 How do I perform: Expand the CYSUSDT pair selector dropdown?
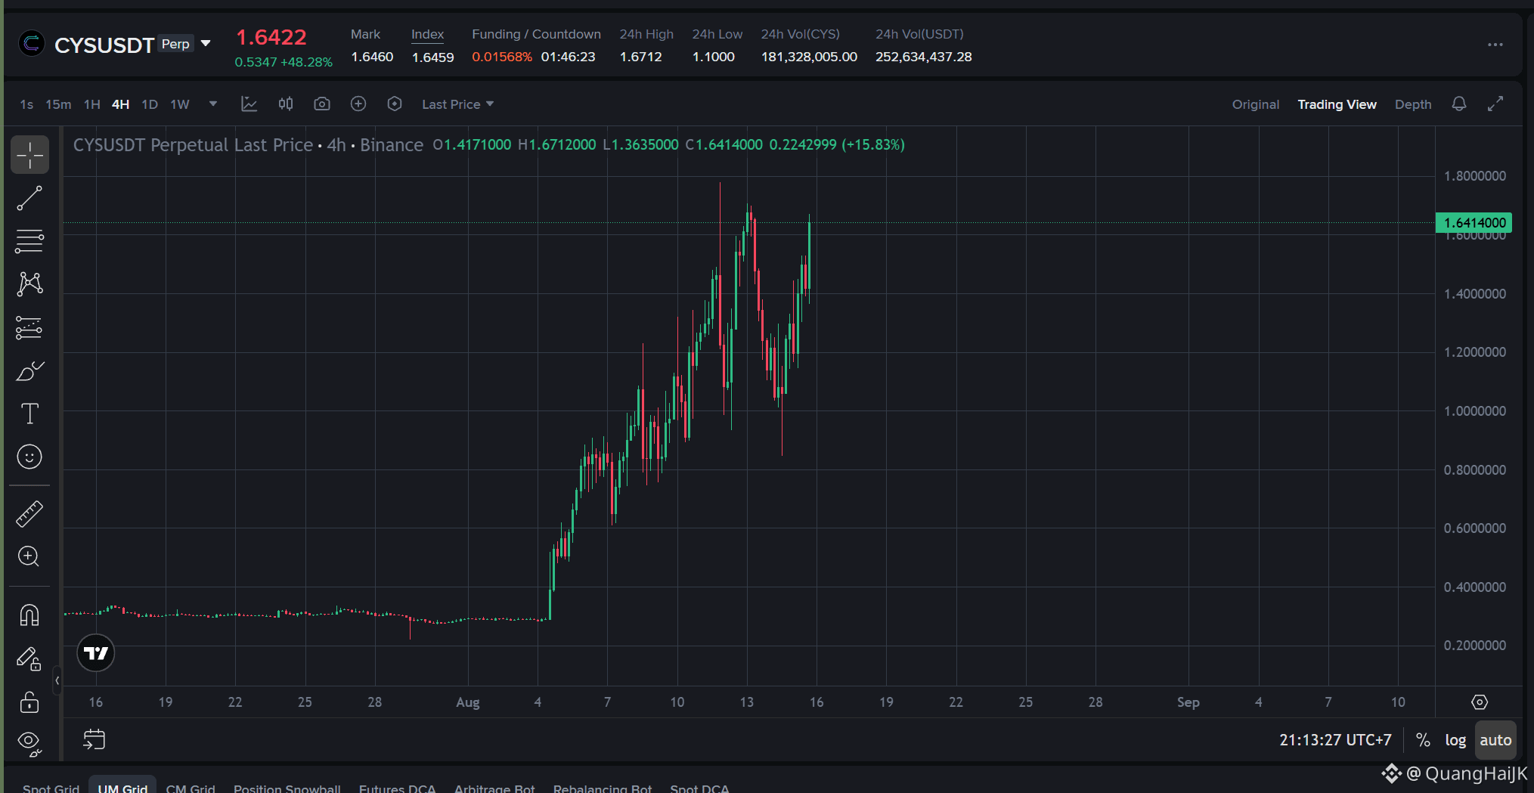(x=206, y=44)
